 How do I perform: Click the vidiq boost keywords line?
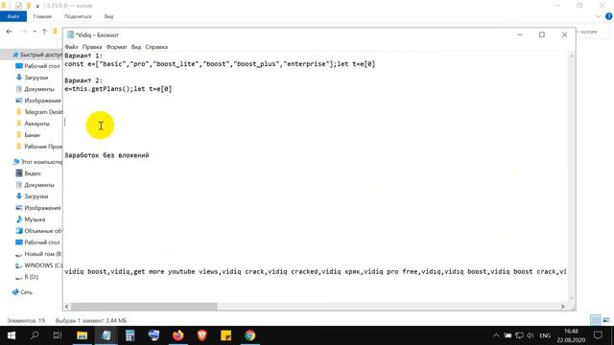(316, 271)
